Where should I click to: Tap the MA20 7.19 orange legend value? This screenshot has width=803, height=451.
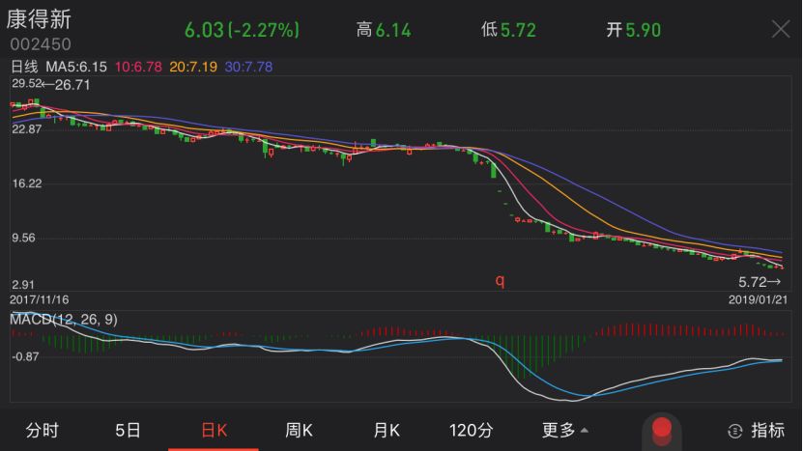193,67
